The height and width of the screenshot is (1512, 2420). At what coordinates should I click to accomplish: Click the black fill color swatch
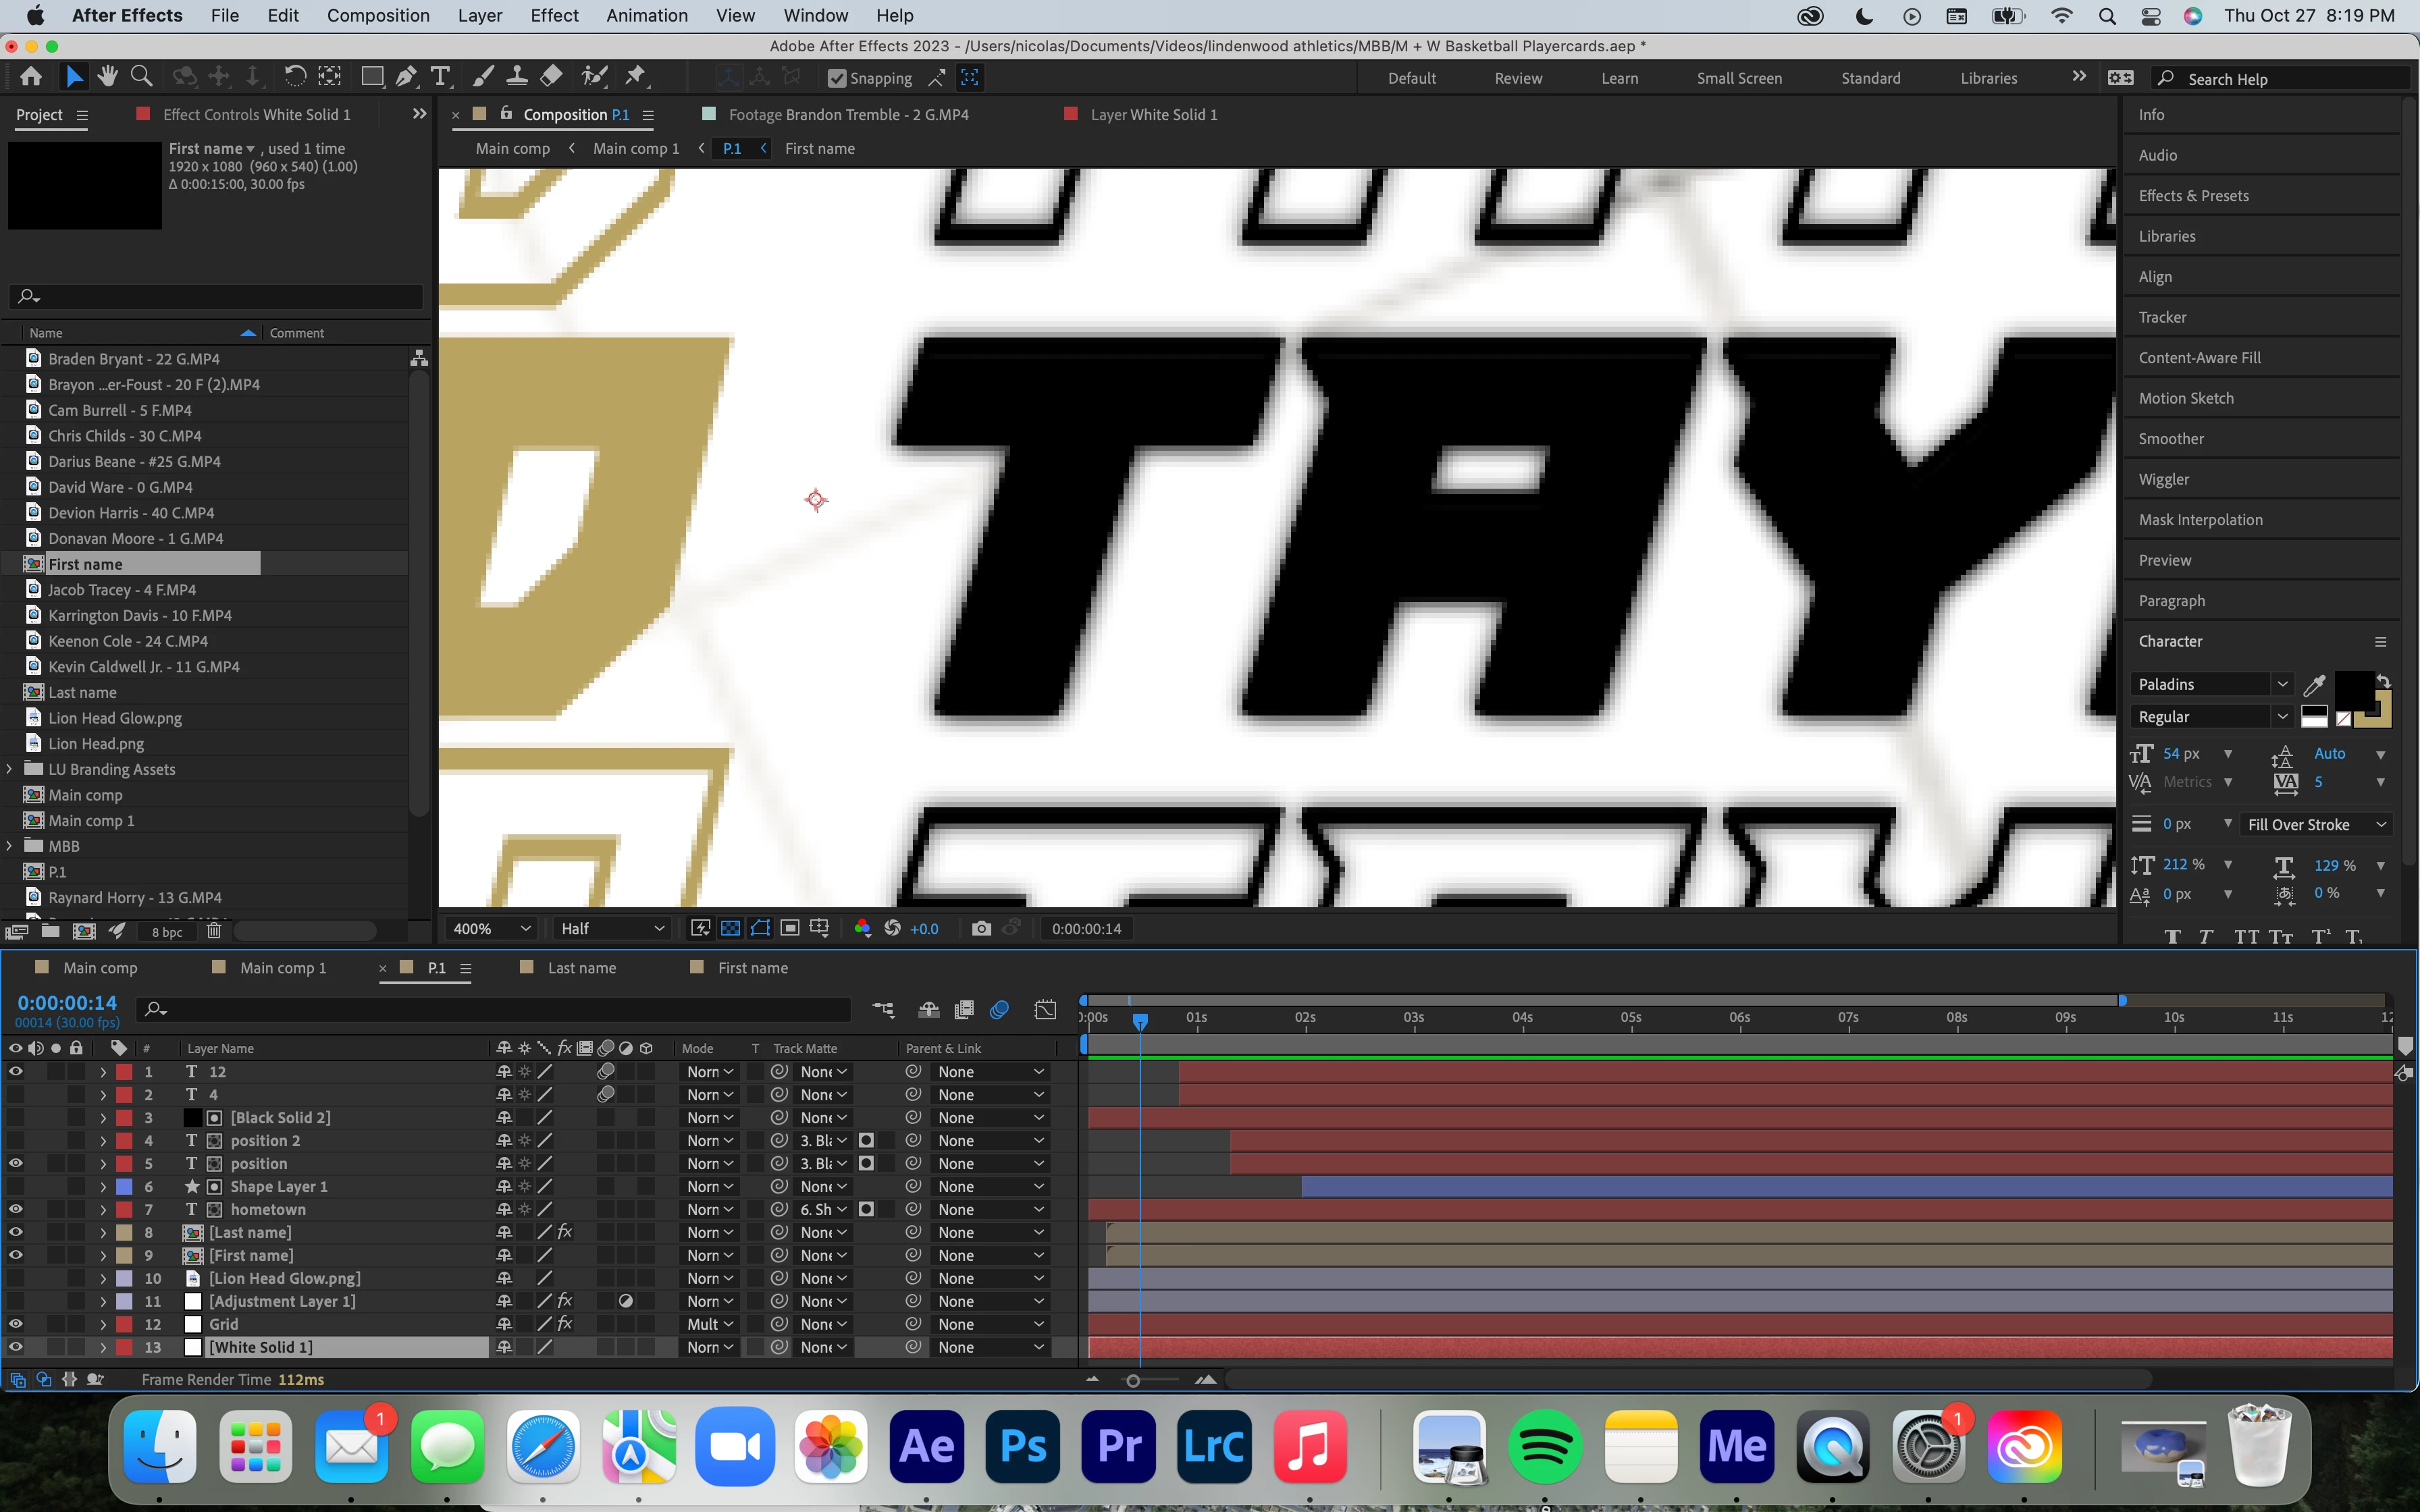pyautogui.click(x=2352, y=689)
